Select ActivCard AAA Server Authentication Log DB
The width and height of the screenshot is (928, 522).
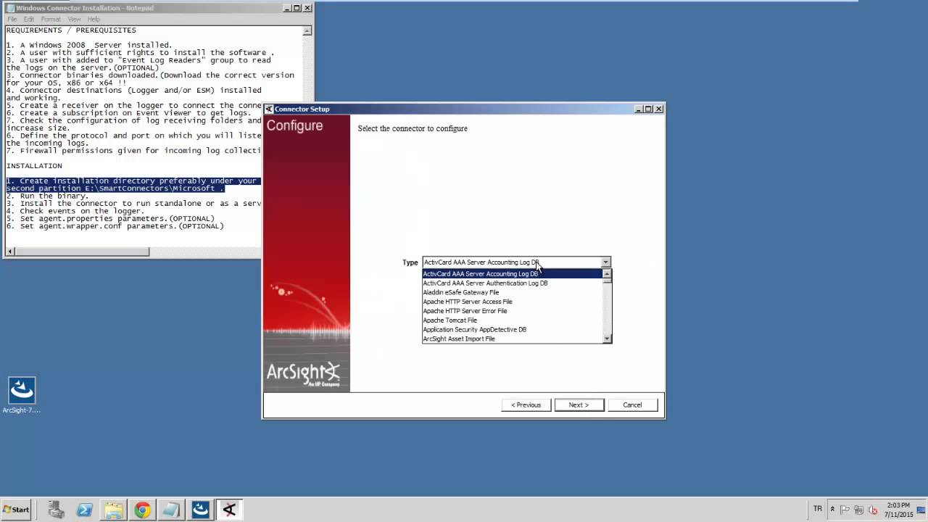(513, 283)
